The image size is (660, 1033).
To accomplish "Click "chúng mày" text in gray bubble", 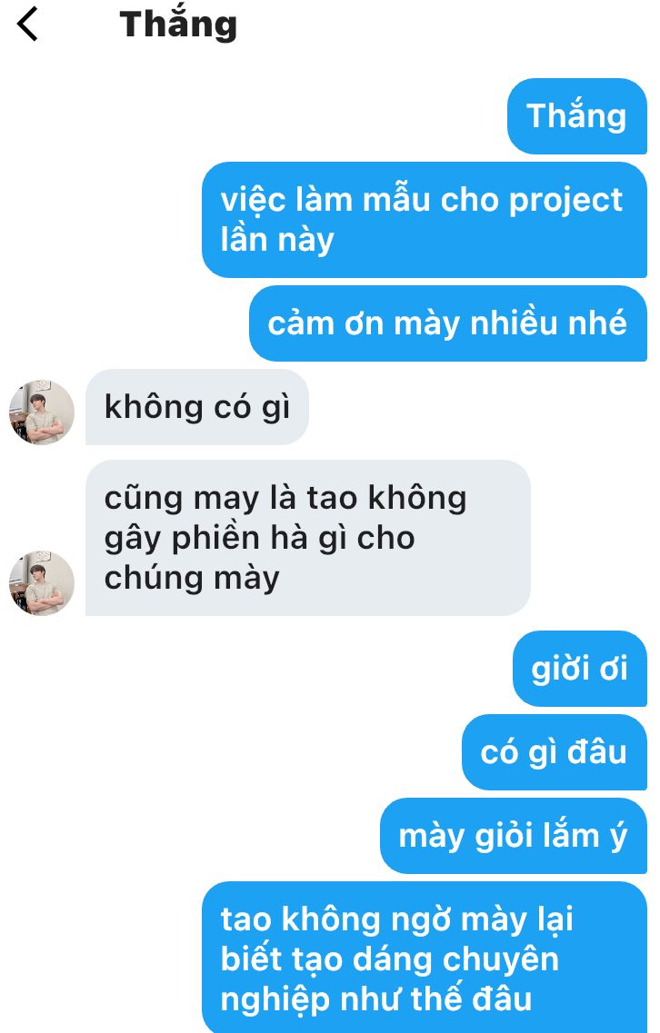I will (192, 579).
